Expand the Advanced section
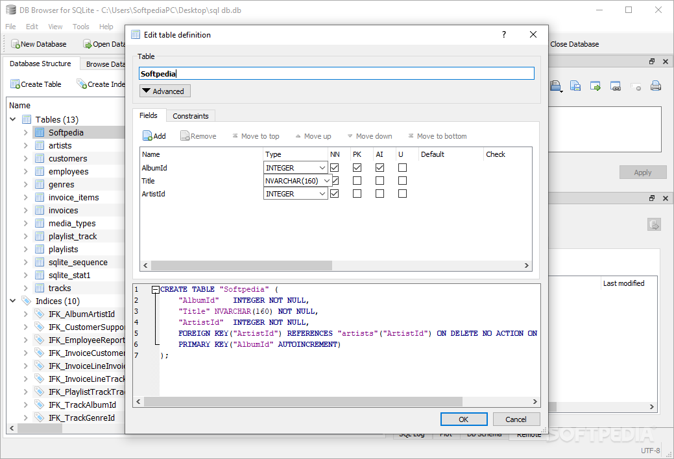Image resolution: width=674 pixels, height=459 pixels. (x=165, y=91)
